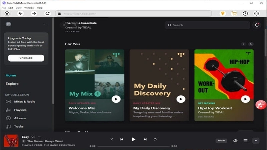Skip to previous track
The height and width of the screenshot is (150, 267).
point(122,139)
